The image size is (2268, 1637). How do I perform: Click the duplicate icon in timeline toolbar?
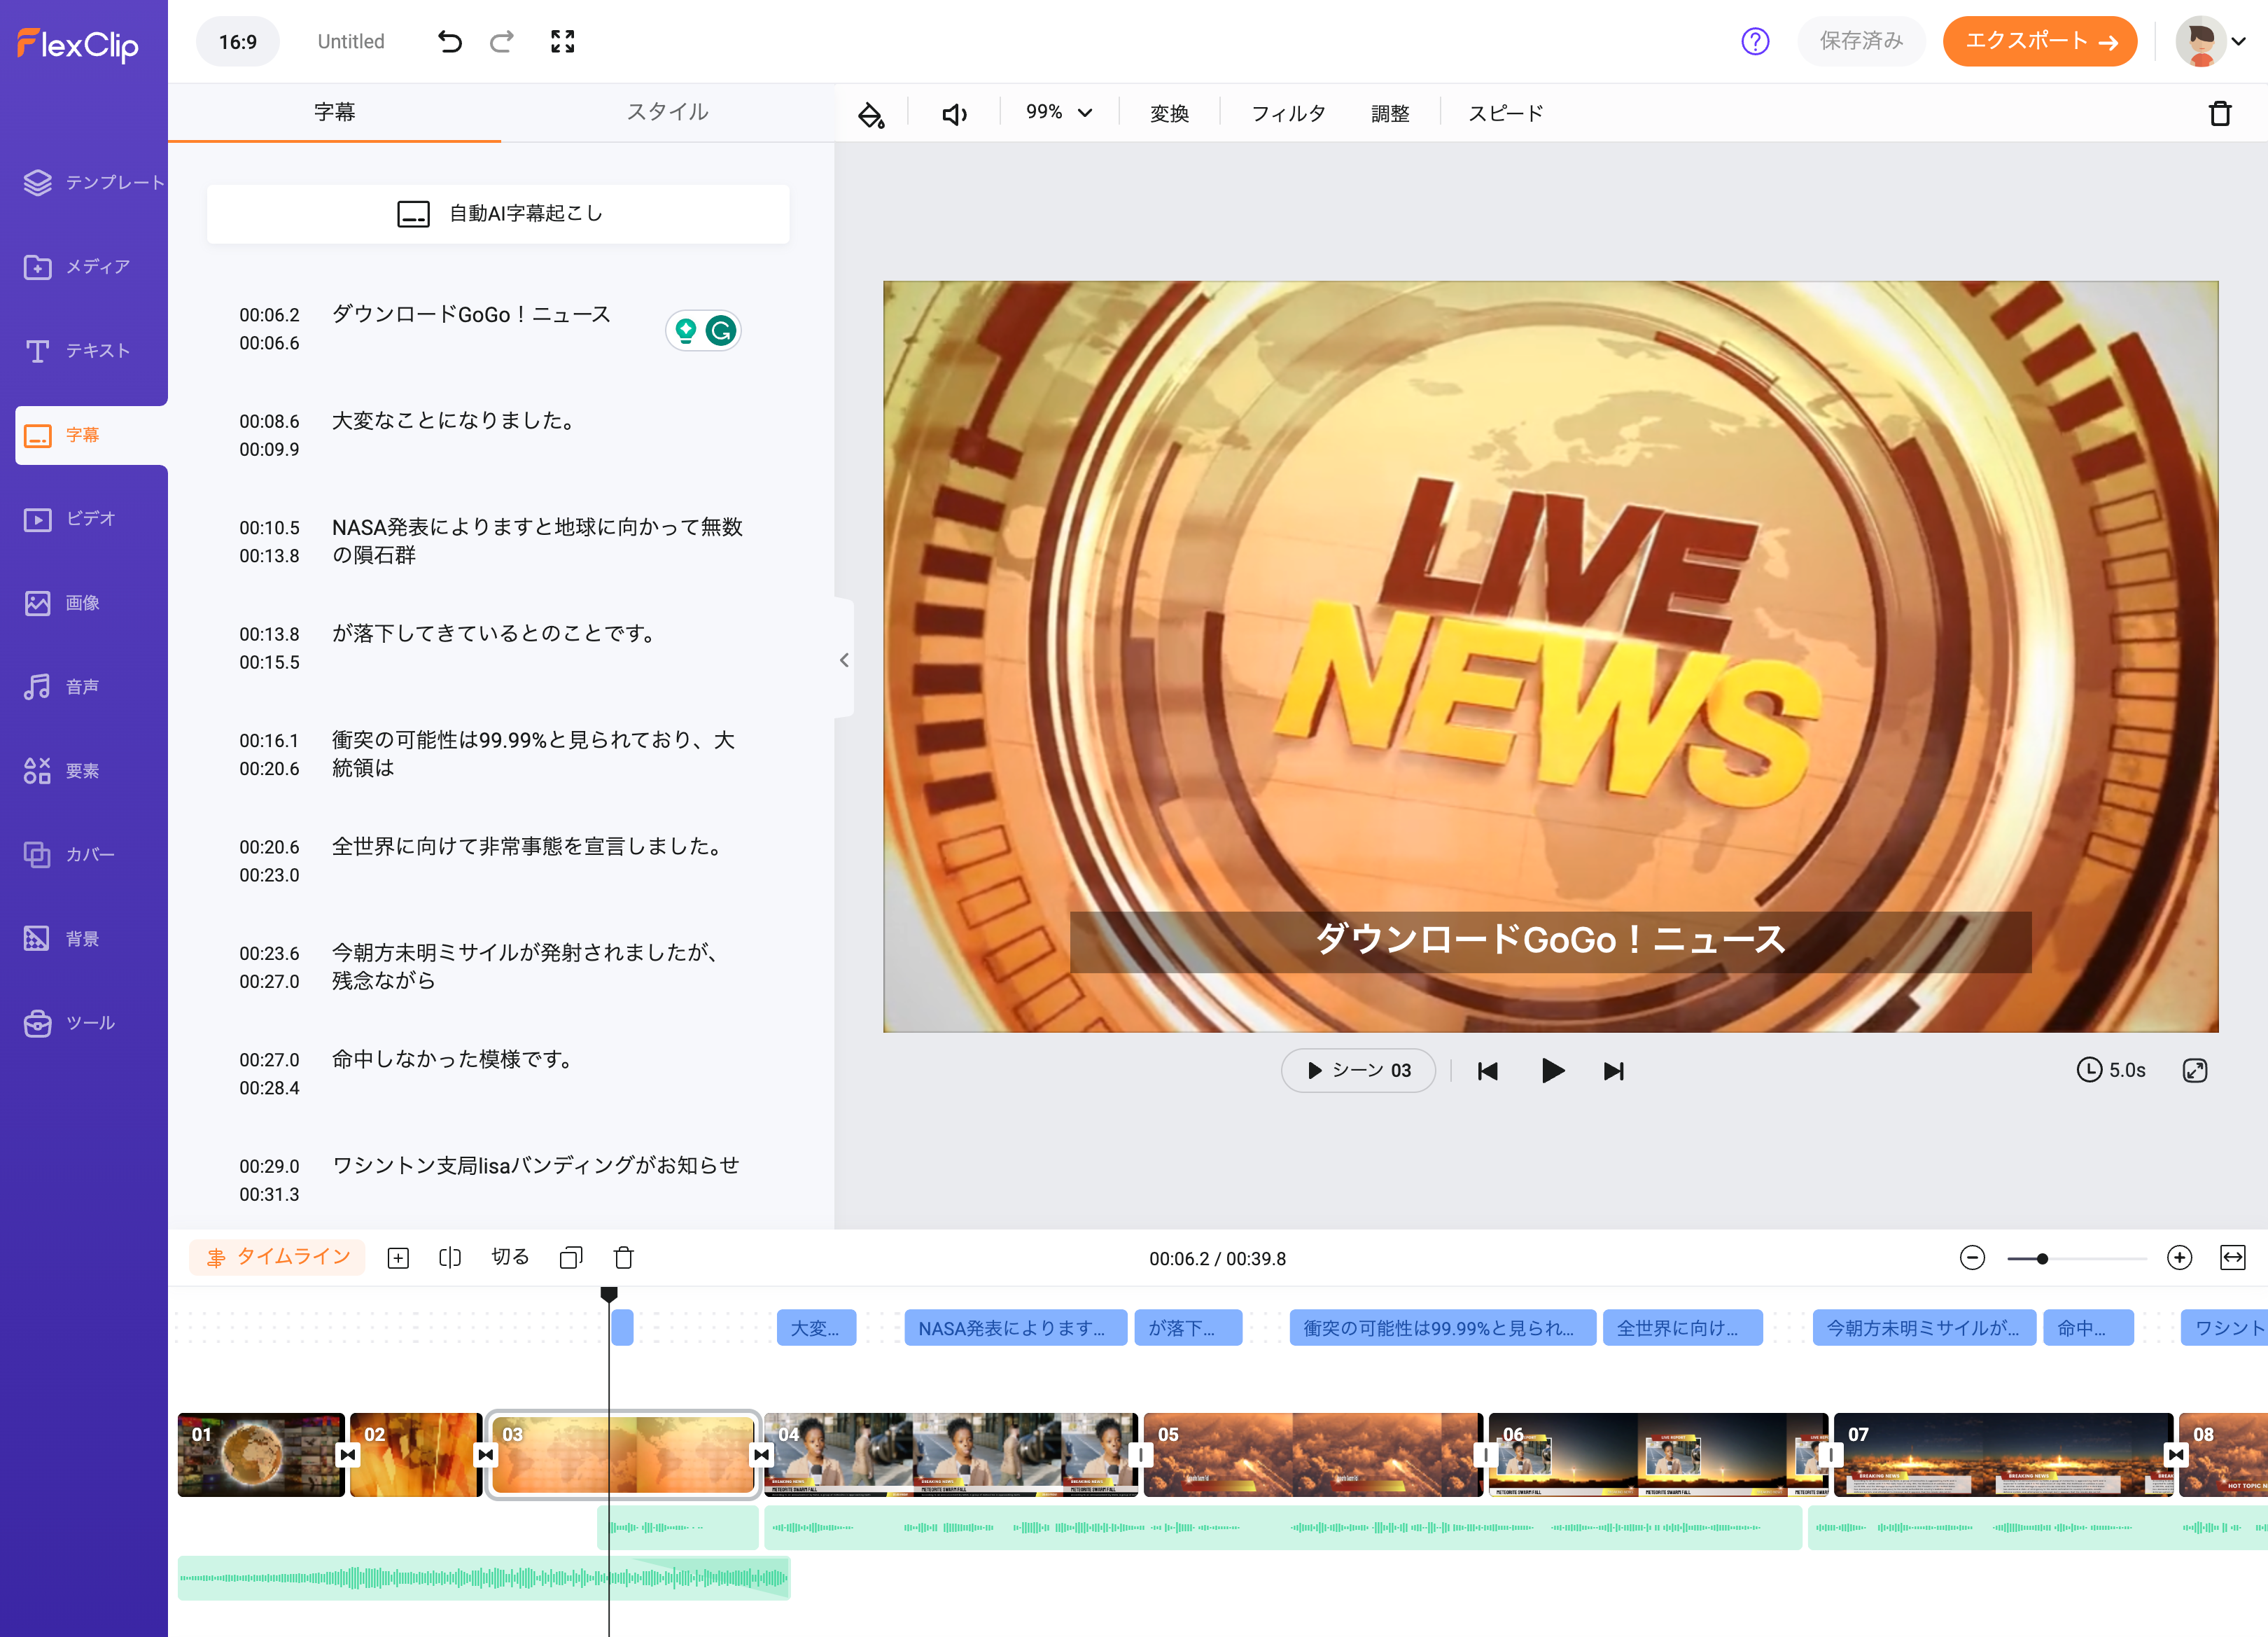pyautogui.click(x=571, y=1258)
